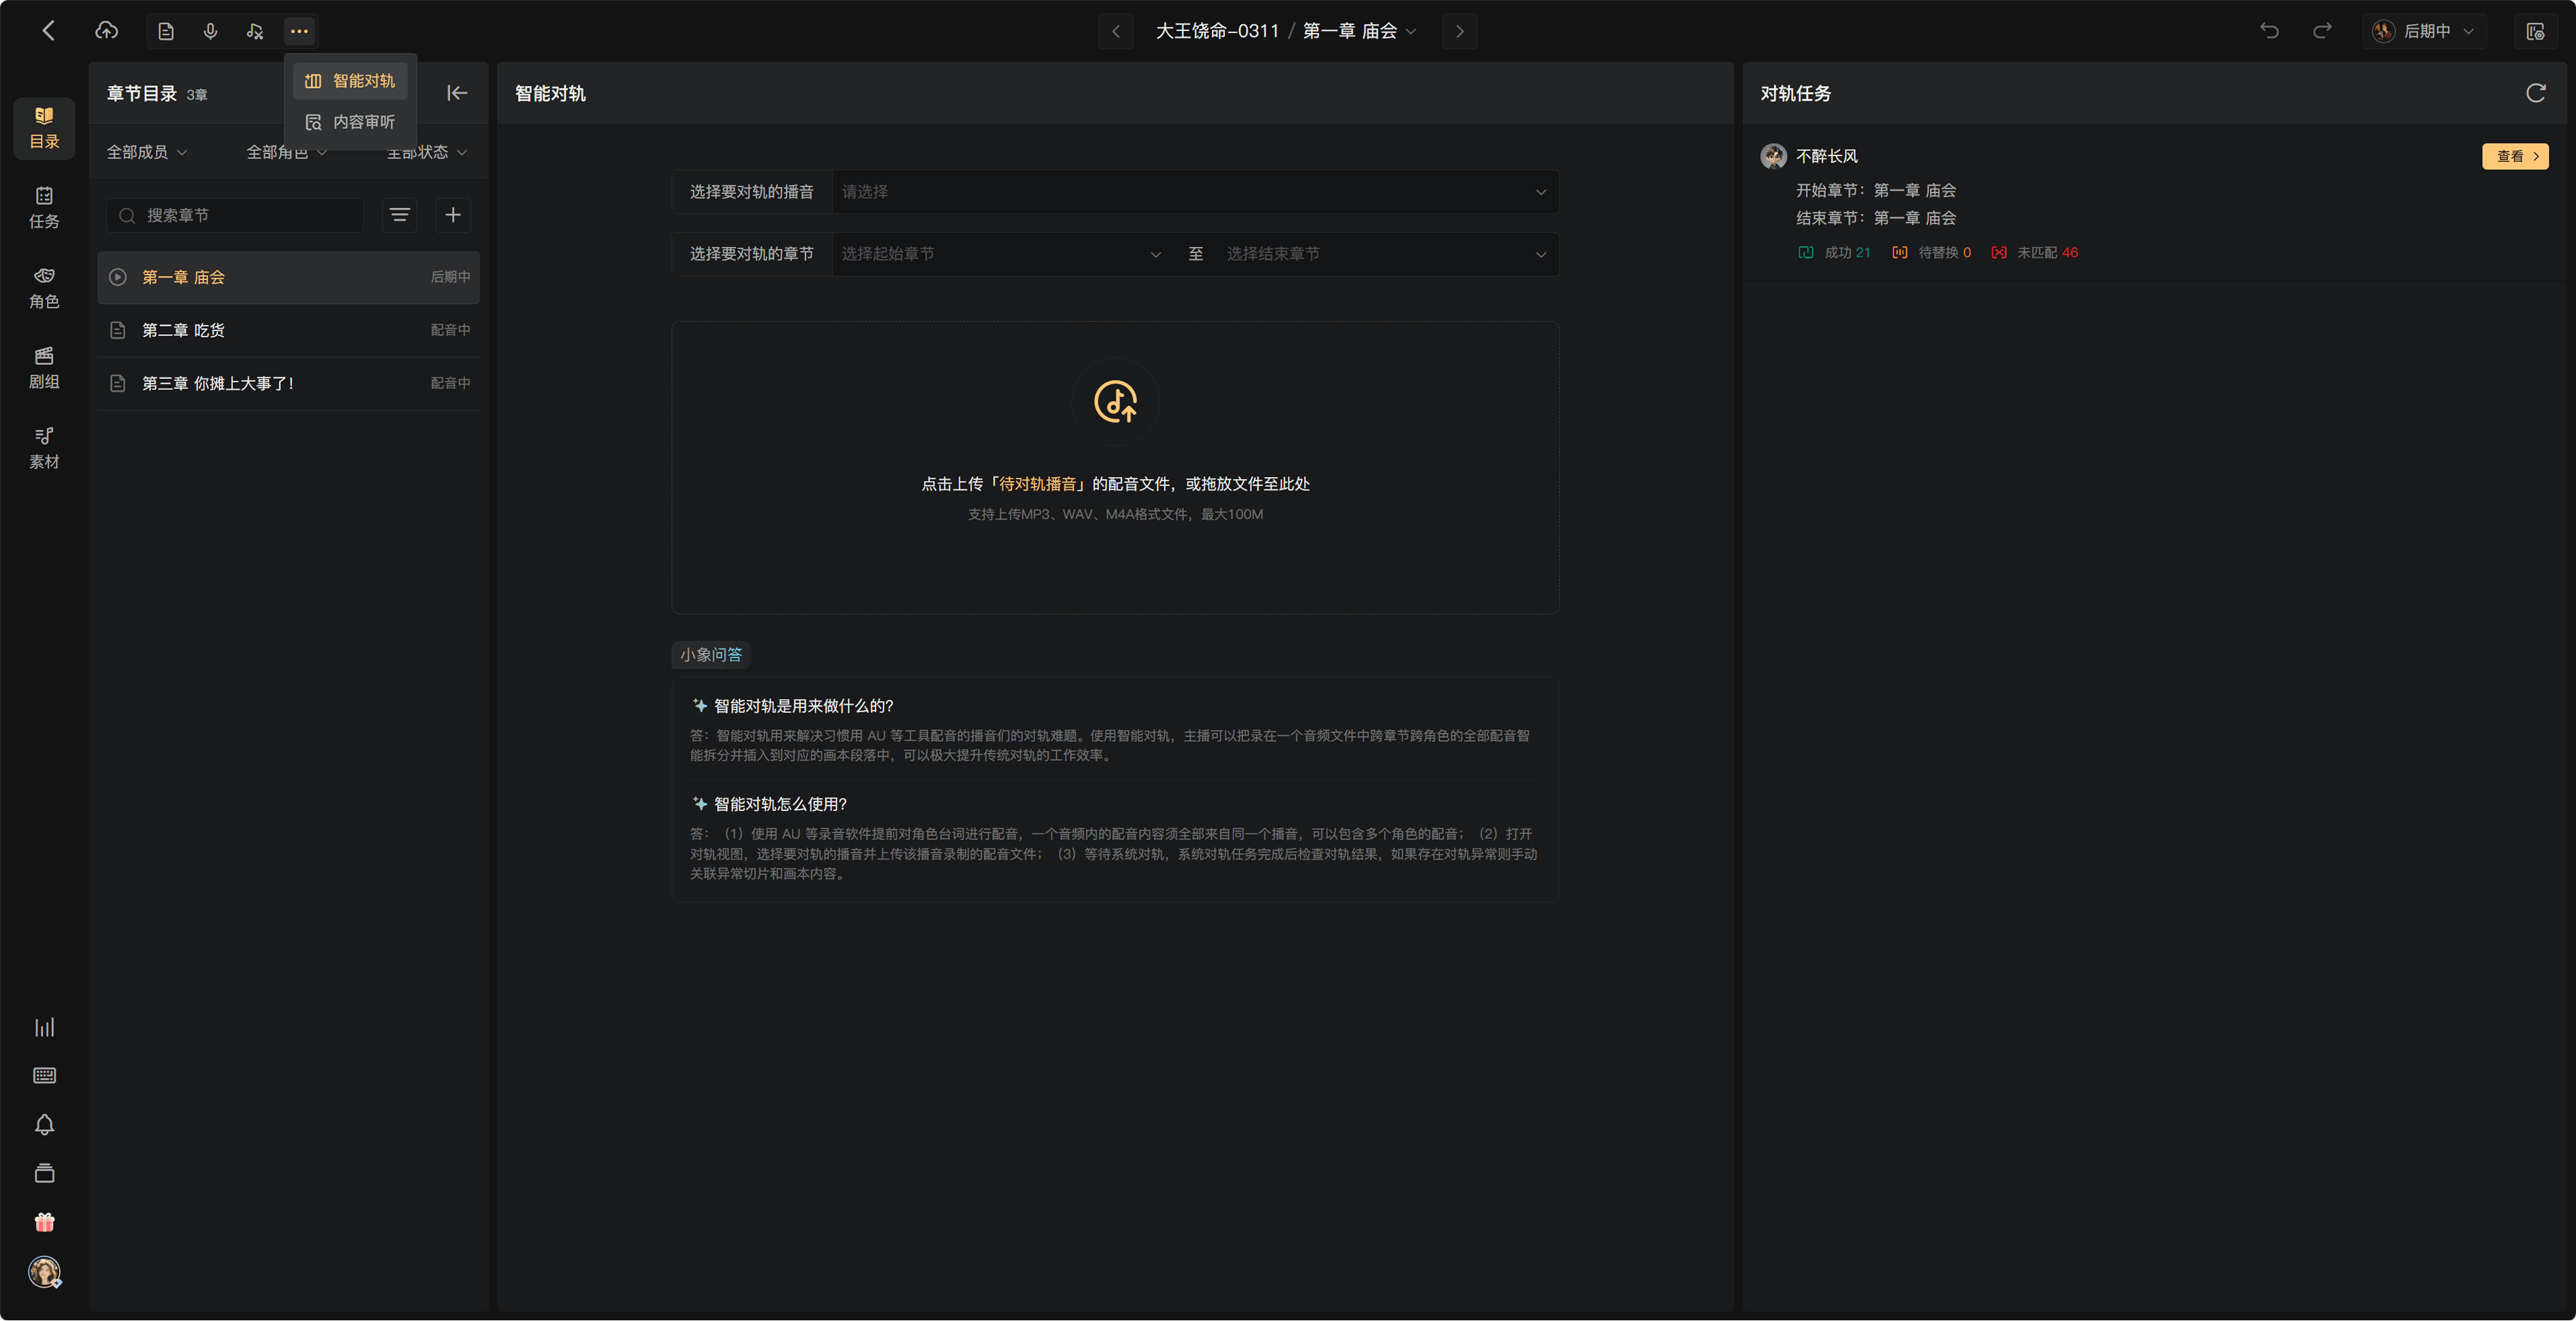The height and width of the screenshot is (1321, 2576).
Task: Open 选择结束章节 dropdown
Action: [1387, 254]
